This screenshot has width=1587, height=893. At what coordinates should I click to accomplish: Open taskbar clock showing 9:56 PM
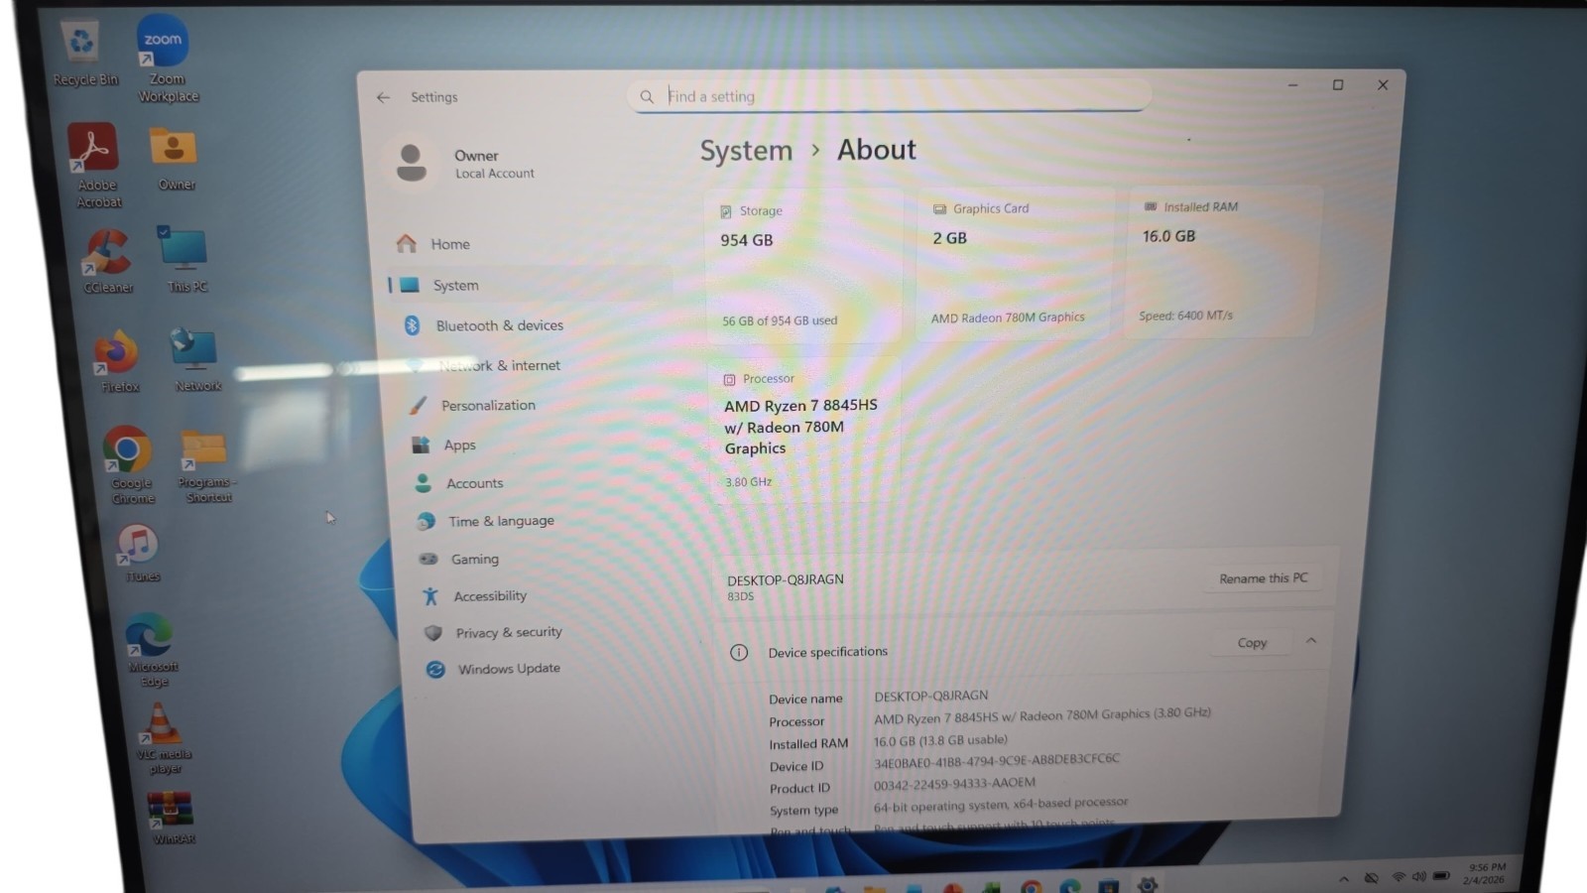click(1484, 873)
